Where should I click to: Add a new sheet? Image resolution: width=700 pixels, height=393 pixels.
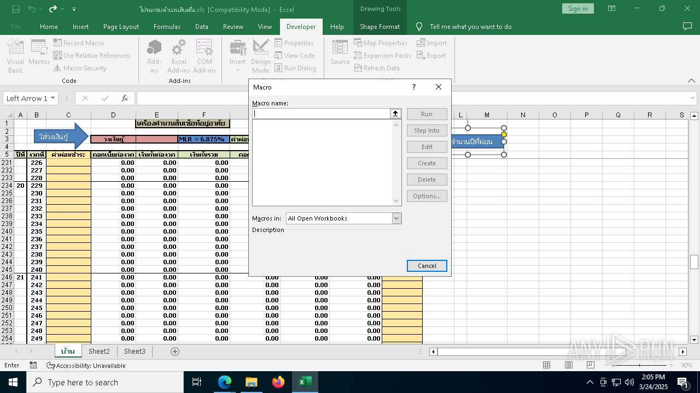(x=175, y=352)
